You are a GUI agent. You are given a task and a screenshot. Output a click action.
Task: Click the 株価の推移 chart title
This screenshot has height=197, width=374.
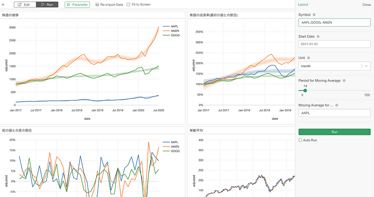point(10,15)
